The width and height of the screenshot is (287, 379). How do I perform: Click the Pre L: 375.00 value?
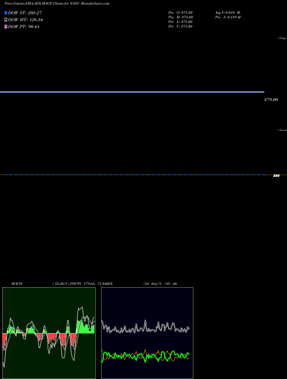coord(180,22)
